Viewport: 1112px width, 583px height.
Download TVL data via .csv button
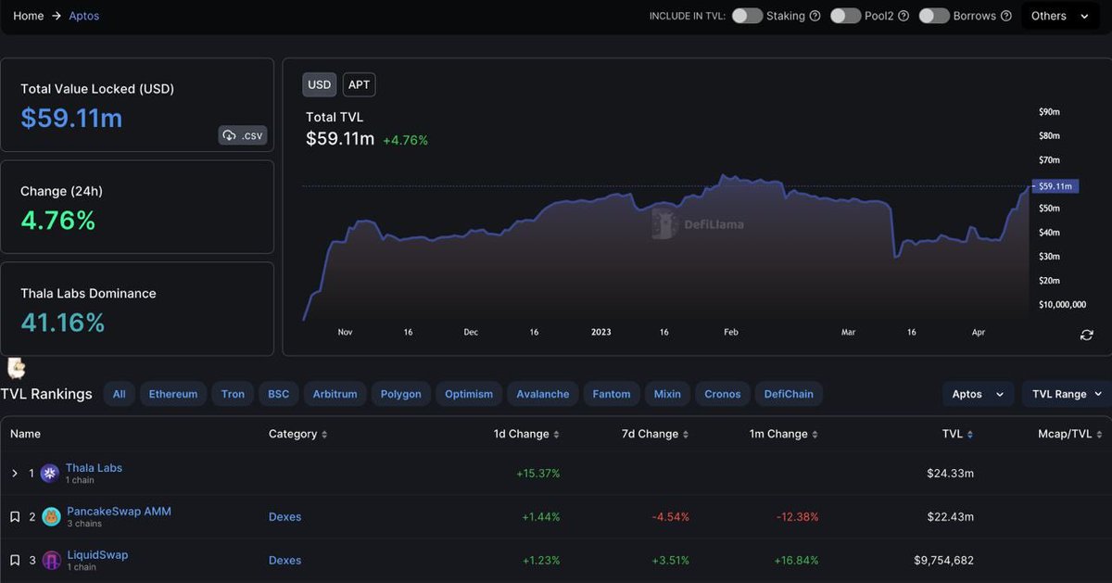pos(243,135)
